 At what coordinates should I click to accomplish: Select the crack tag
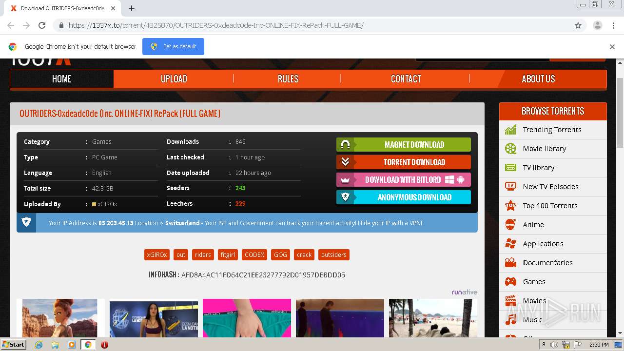304,255
